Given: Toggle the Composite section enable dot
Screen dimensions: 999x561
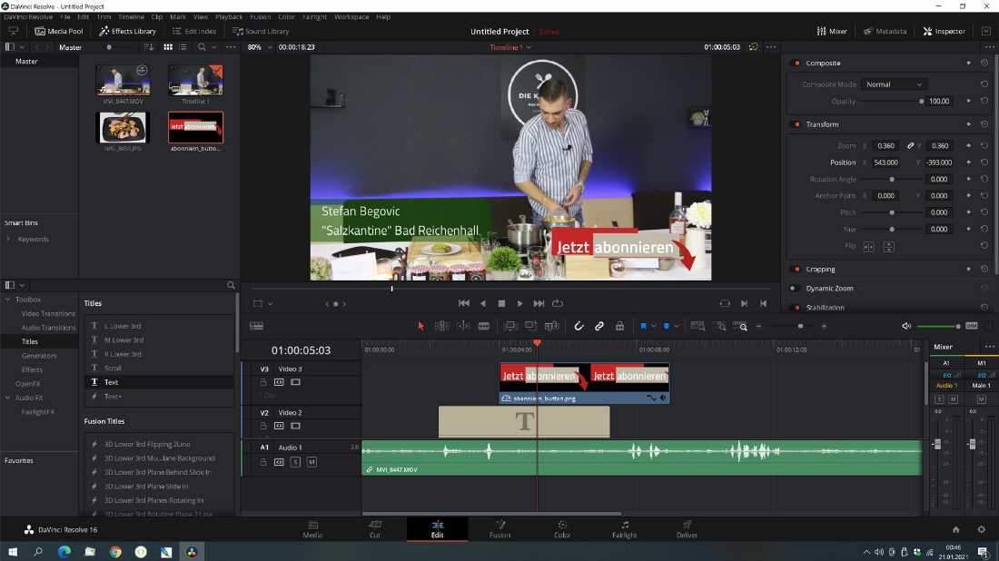Looking at the screenshot, I should click(x=796, y=63).
